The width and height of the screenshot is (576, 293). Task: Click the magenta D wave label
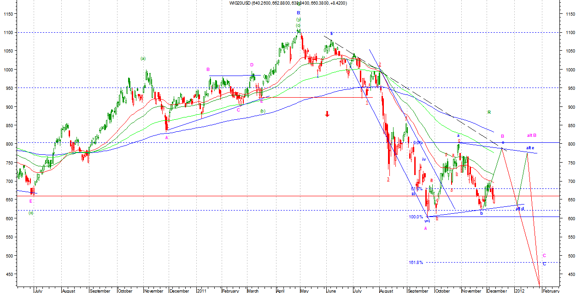(252, 65)
